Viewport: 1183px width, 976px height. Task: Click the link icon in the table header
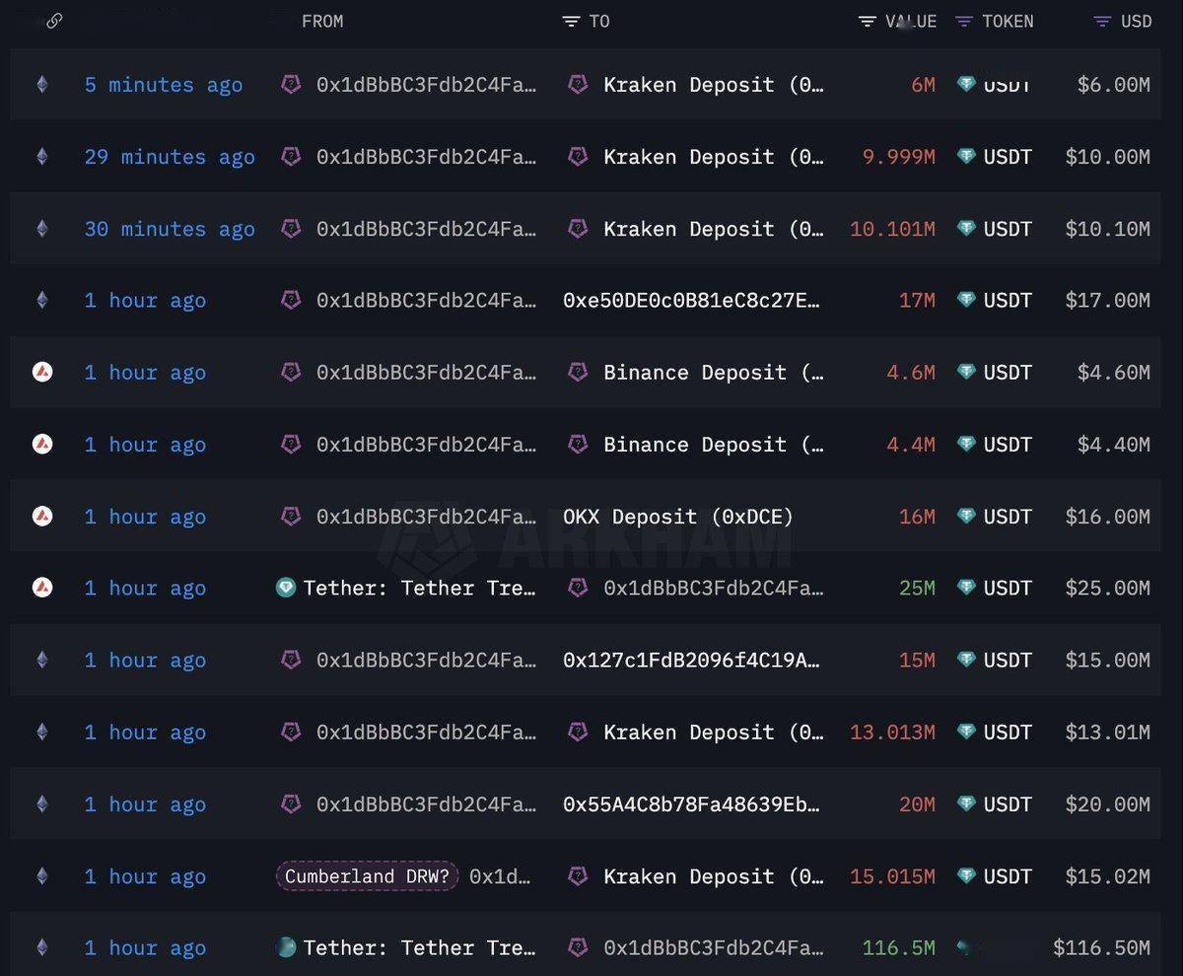coord(54,21)
